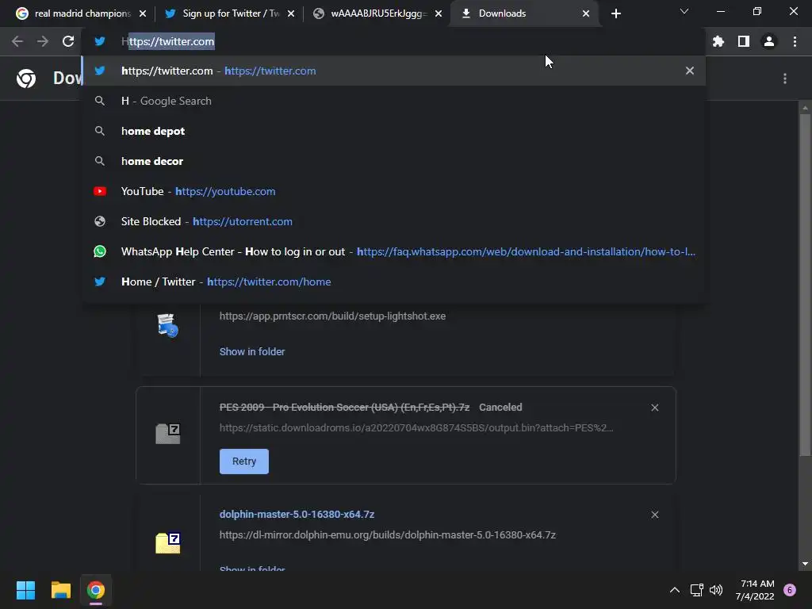Open the profile avatar icon
Viewport: 812px width, 609px height.
[769, 41]
